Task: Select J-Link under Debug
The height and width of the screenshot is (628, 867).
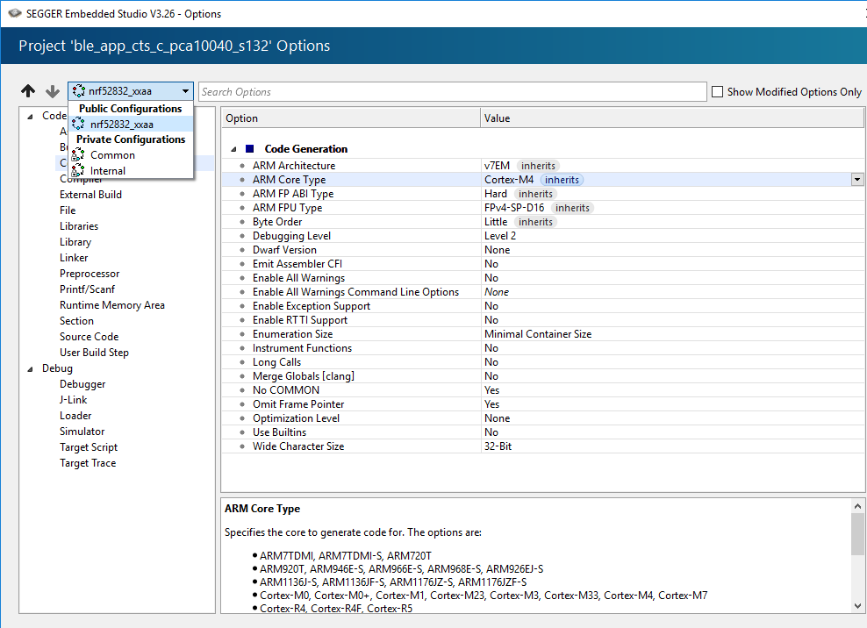Action: click(74, 400)
